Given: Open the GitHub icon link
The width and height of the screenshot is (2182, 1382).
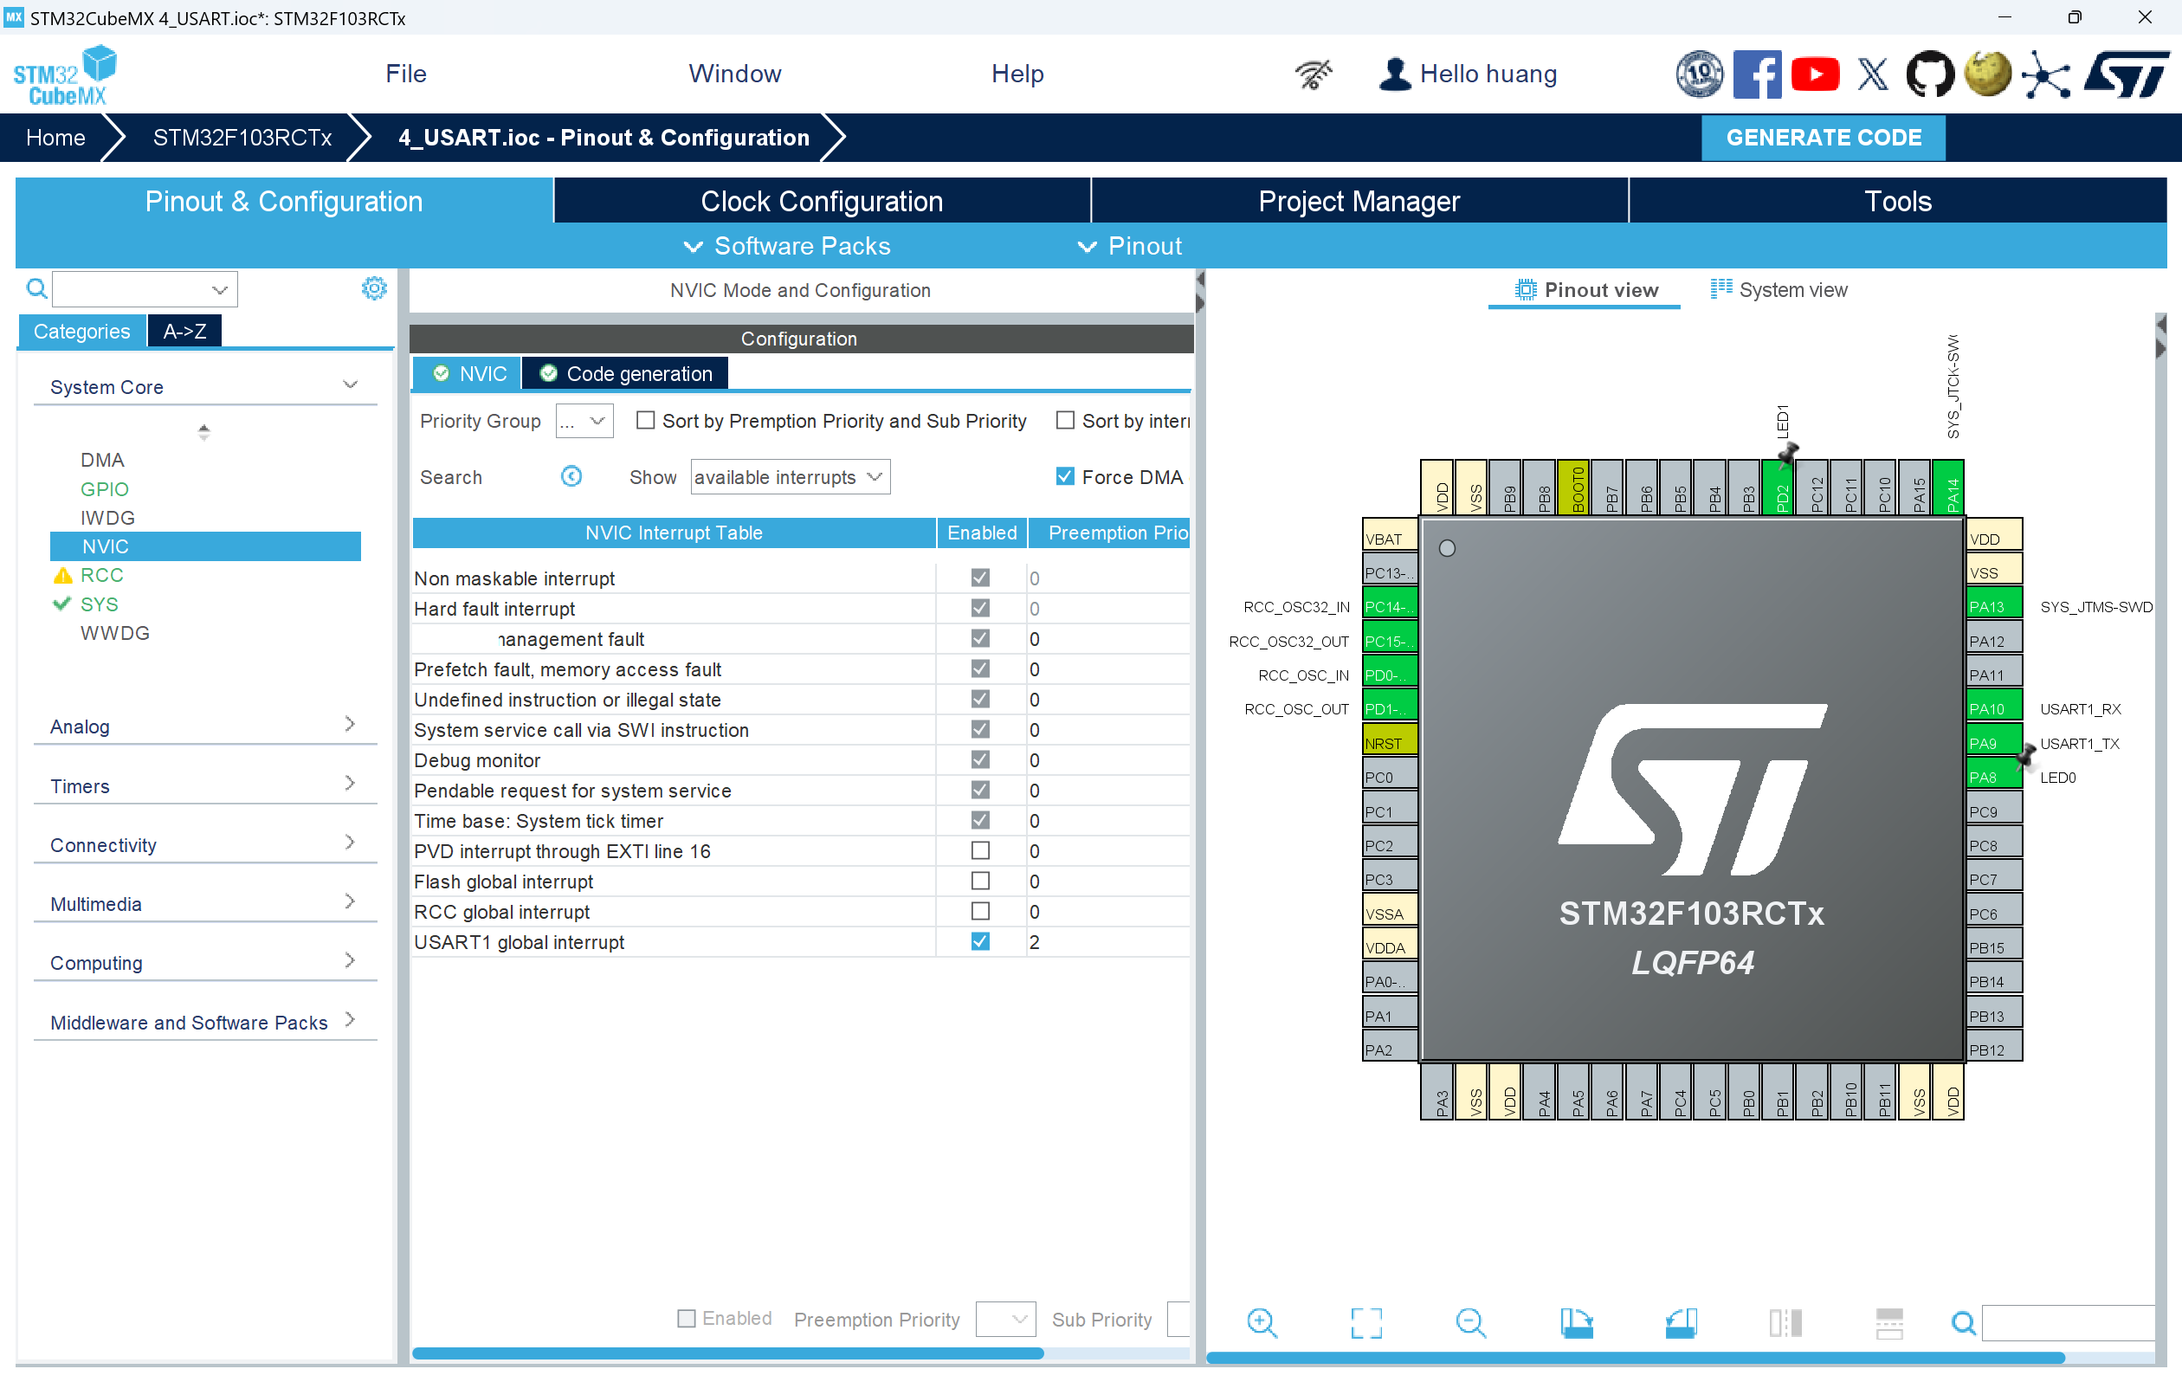Looking at the screenshot, I should point(1929,74).
